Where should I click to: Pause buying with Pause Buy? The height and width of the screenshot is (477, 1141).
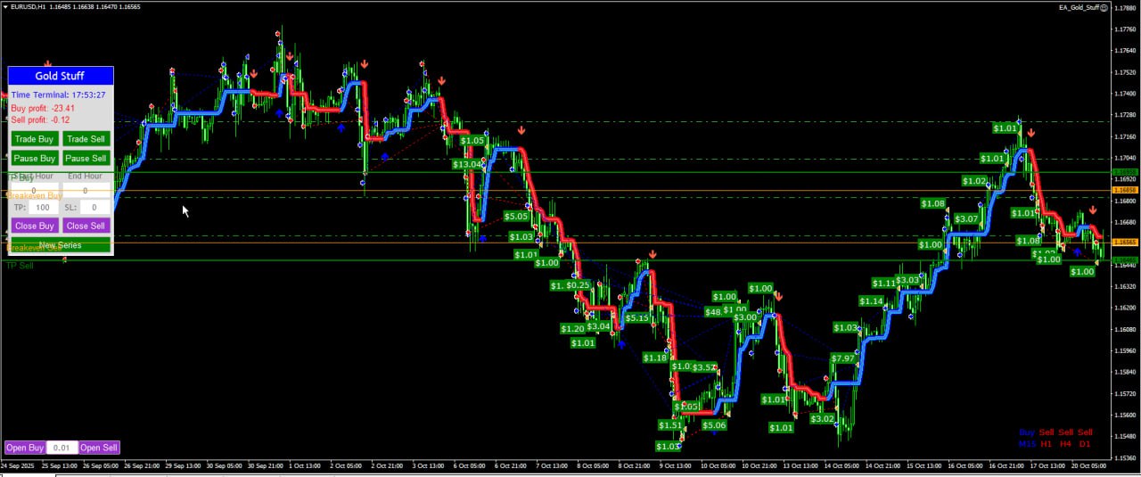(34, 158)
